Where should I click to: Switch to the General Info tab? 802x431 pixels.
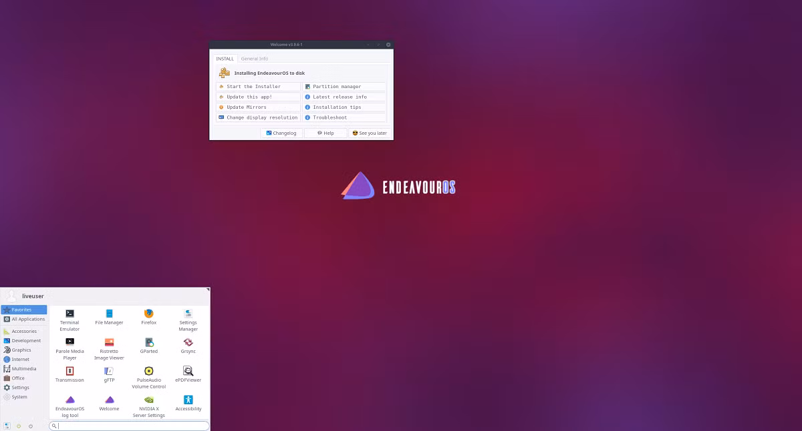pos(255,59)
